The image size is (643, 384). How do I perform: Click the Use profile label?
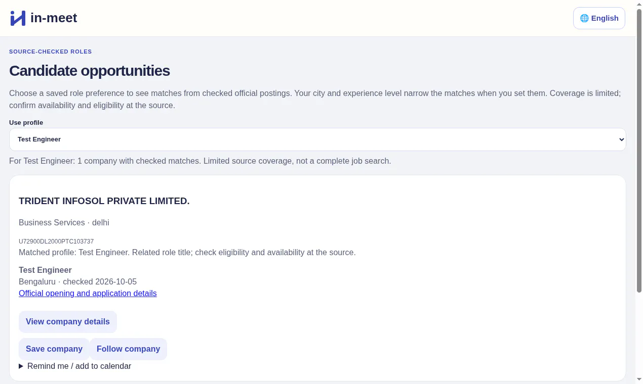[x=26, y=123]
